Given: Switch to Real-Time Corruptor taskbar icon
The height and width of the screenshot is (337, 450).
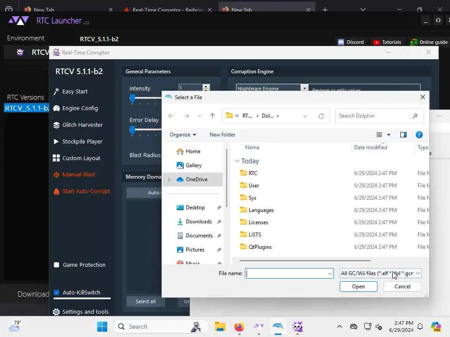Looking at the screenshot, I should click(x=298, y=326).
